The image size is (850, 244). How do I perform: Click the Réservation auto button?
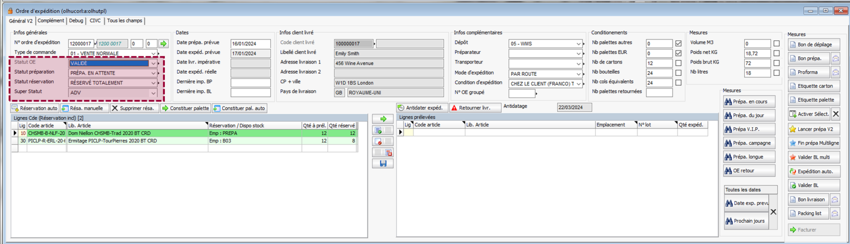[35, 108]
